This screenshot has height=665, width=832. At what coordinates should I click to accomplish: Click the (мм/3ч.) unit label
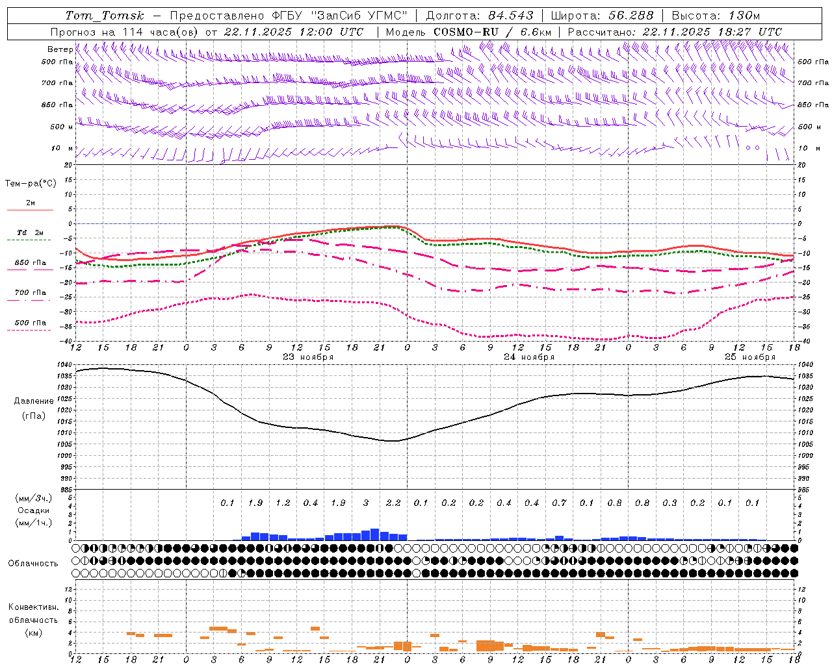point(33,498)
